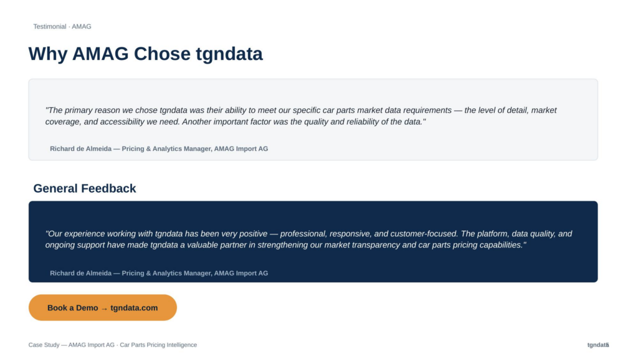Click the 'Why AMAG Chose tgndata' title
This screenshot has width=638, height=359.
146,54
